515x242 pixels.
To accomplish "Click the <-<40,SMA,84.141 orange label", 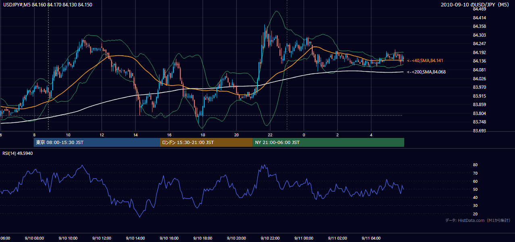I will [425, 60].
